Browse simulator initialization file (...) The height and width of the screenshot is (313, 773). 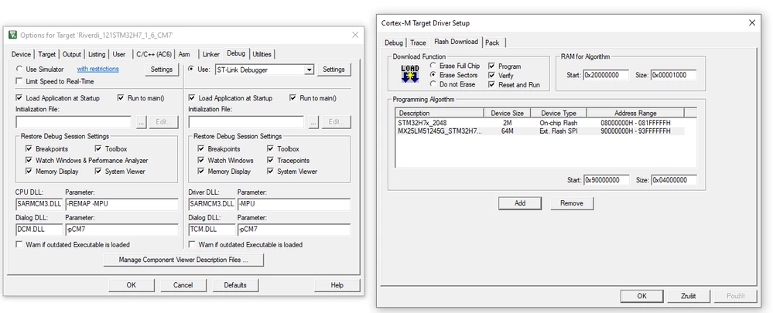point(142,121)
